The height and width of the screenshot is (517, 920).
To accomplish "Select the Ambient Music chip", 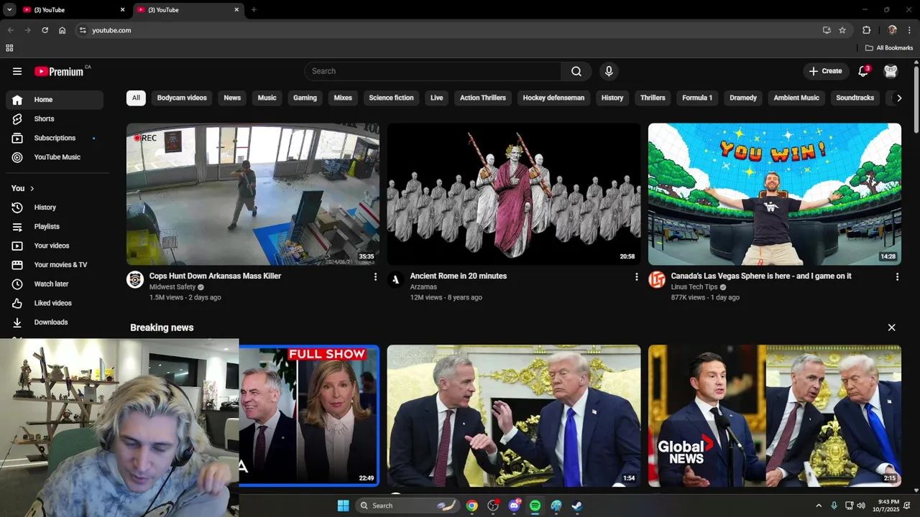I will (x=796, y=98).
